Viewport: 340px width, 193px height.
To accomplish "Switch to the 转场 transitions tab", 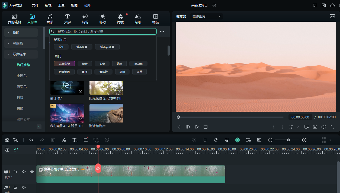I will click(x=85, y=19).
